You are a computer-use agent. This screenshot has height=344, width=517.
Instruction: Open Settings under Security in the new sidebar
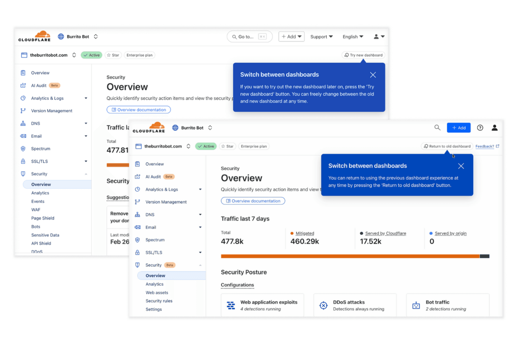[154, 309]
